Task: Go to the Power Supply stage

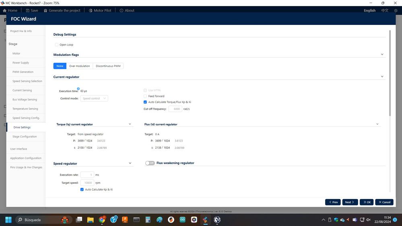Action: [21, 63]
